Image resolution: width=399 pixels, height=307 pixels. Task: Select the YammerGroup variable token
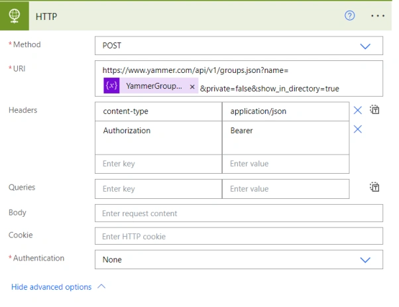pyautogui.click(x=151, y=86)
